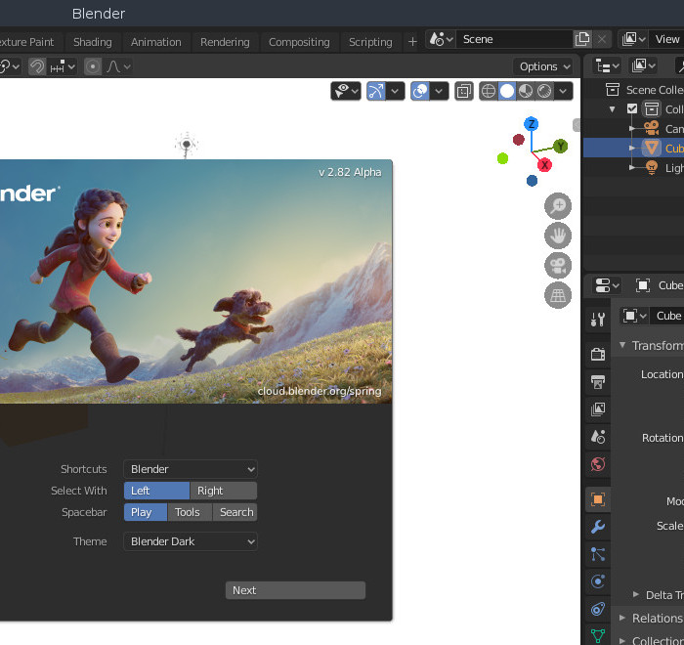The width and height of the screenshot is (684, 645).
Task: Browse scenes with scene icon dropdown
Action: (x=441, y=39)
